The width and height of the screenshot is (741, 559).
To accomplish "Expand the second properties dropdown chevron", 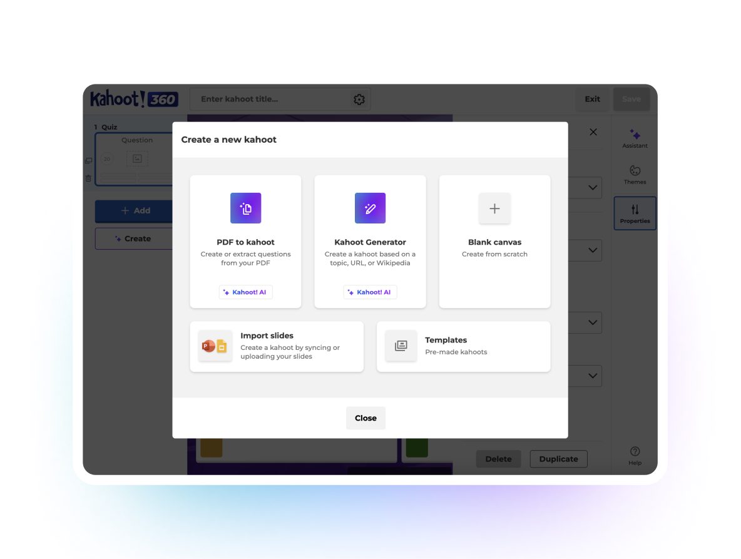I will (x=592, y=250).
